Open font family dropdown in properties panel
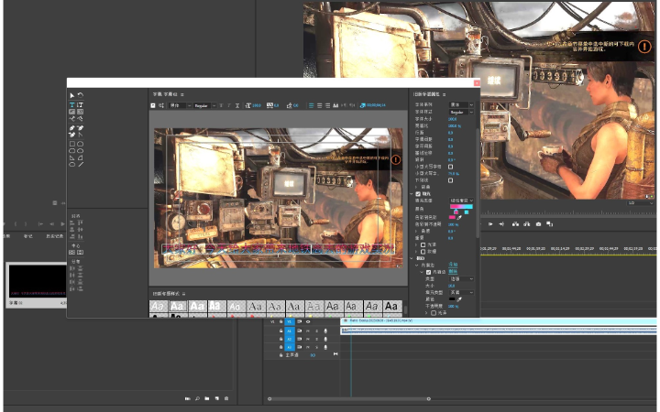 (461, 104)
